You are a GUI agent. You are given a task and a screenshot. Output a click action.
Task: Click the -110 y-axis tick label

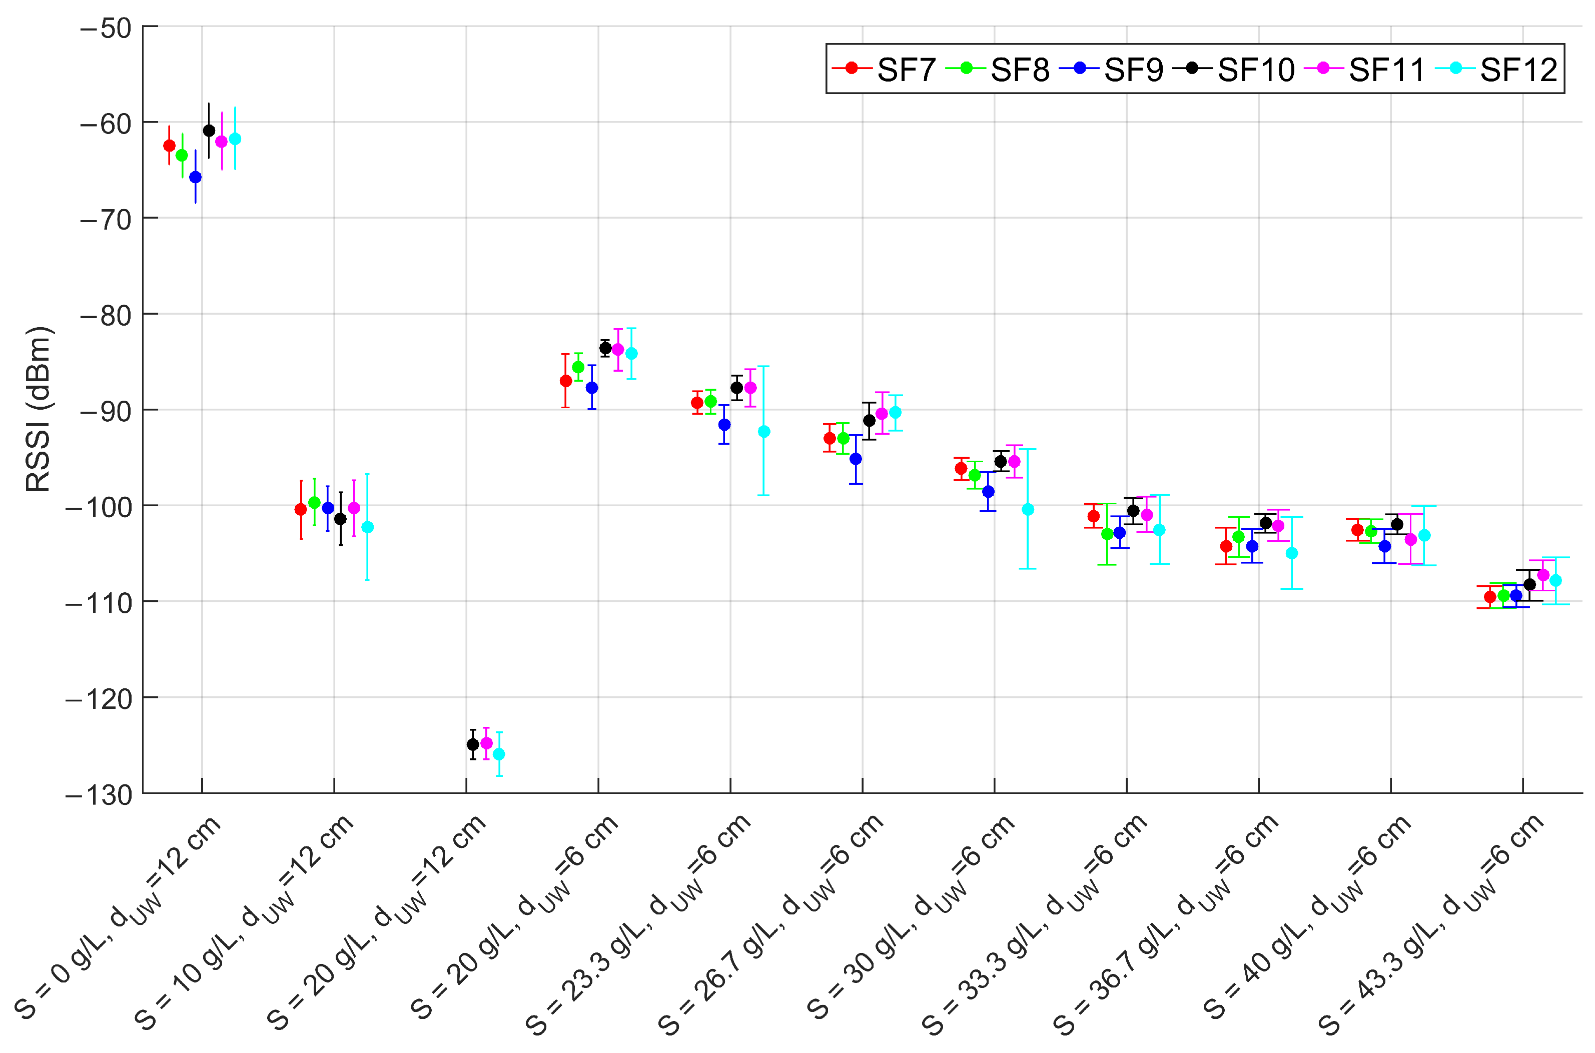pyautogui.click(x=100, y=603)
